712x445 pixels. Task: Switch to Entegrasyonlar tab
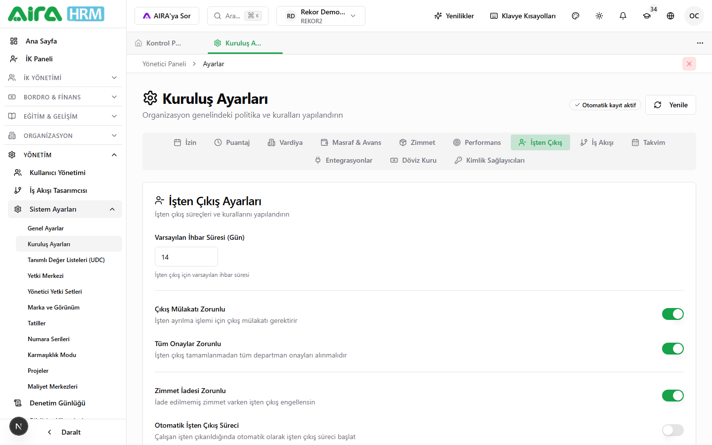coord(344,160)
